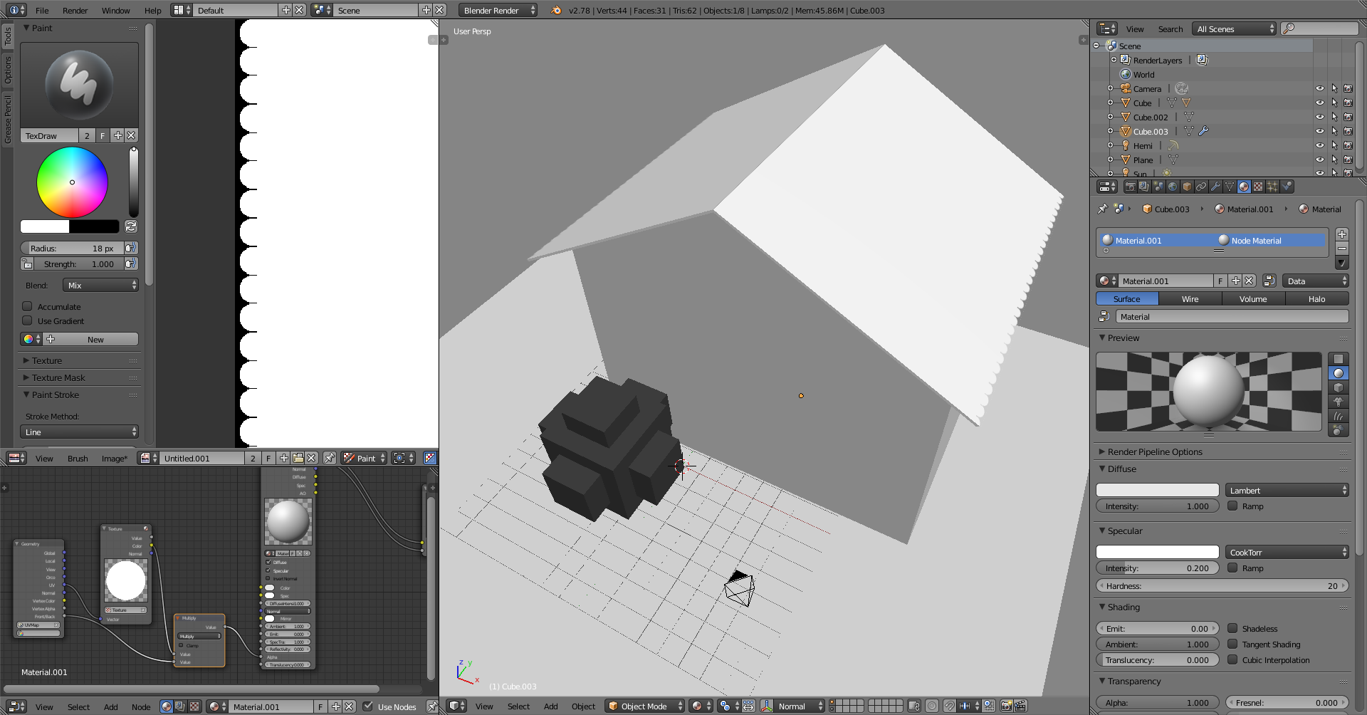The image size is (1367, 715).
Task: Open the Constraints properties tab (chain icon)
Action: (1201, 187)
